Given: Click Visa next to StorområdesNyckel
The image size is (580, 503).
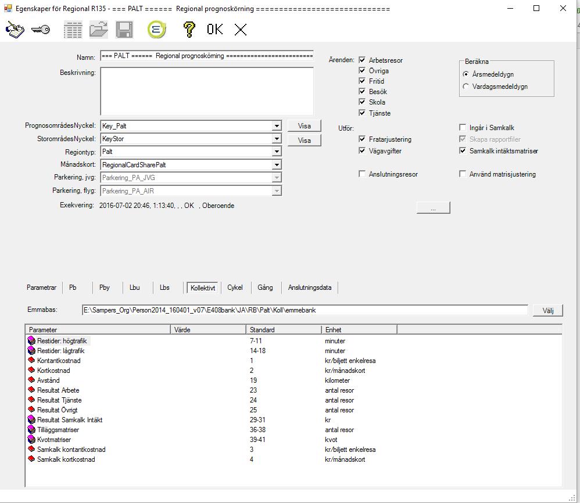Looking at the screenshot, I should click(x=304, y=141).
